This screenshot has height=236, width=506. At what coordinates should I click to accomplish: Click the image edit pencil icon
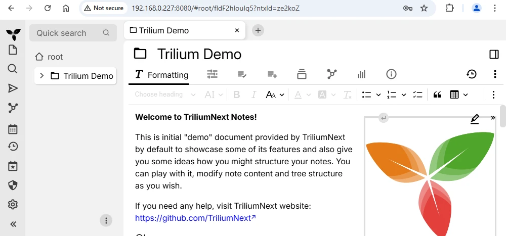pyautogui.click(x=475, y=119)
